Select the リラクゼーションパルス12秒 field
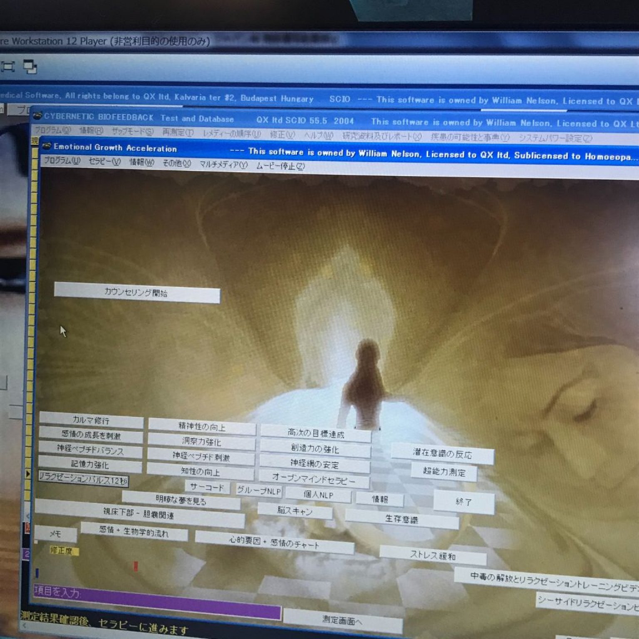 [x=84, y=479]
